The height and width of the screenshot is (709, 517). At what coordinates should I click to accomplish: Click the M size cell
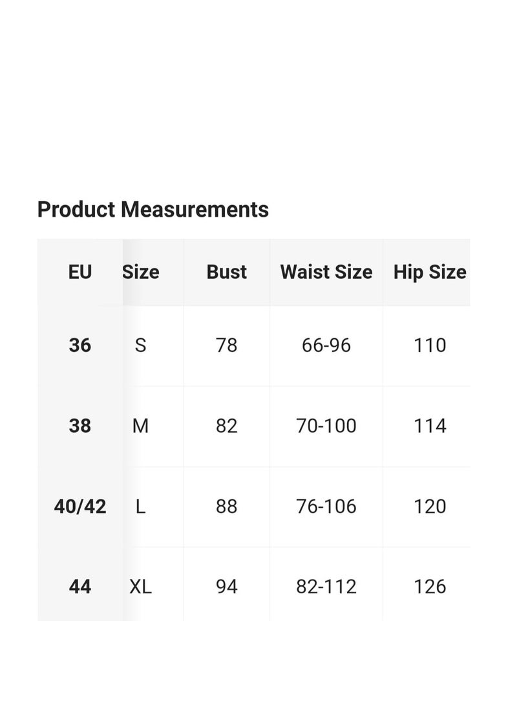tap(140, 426)
